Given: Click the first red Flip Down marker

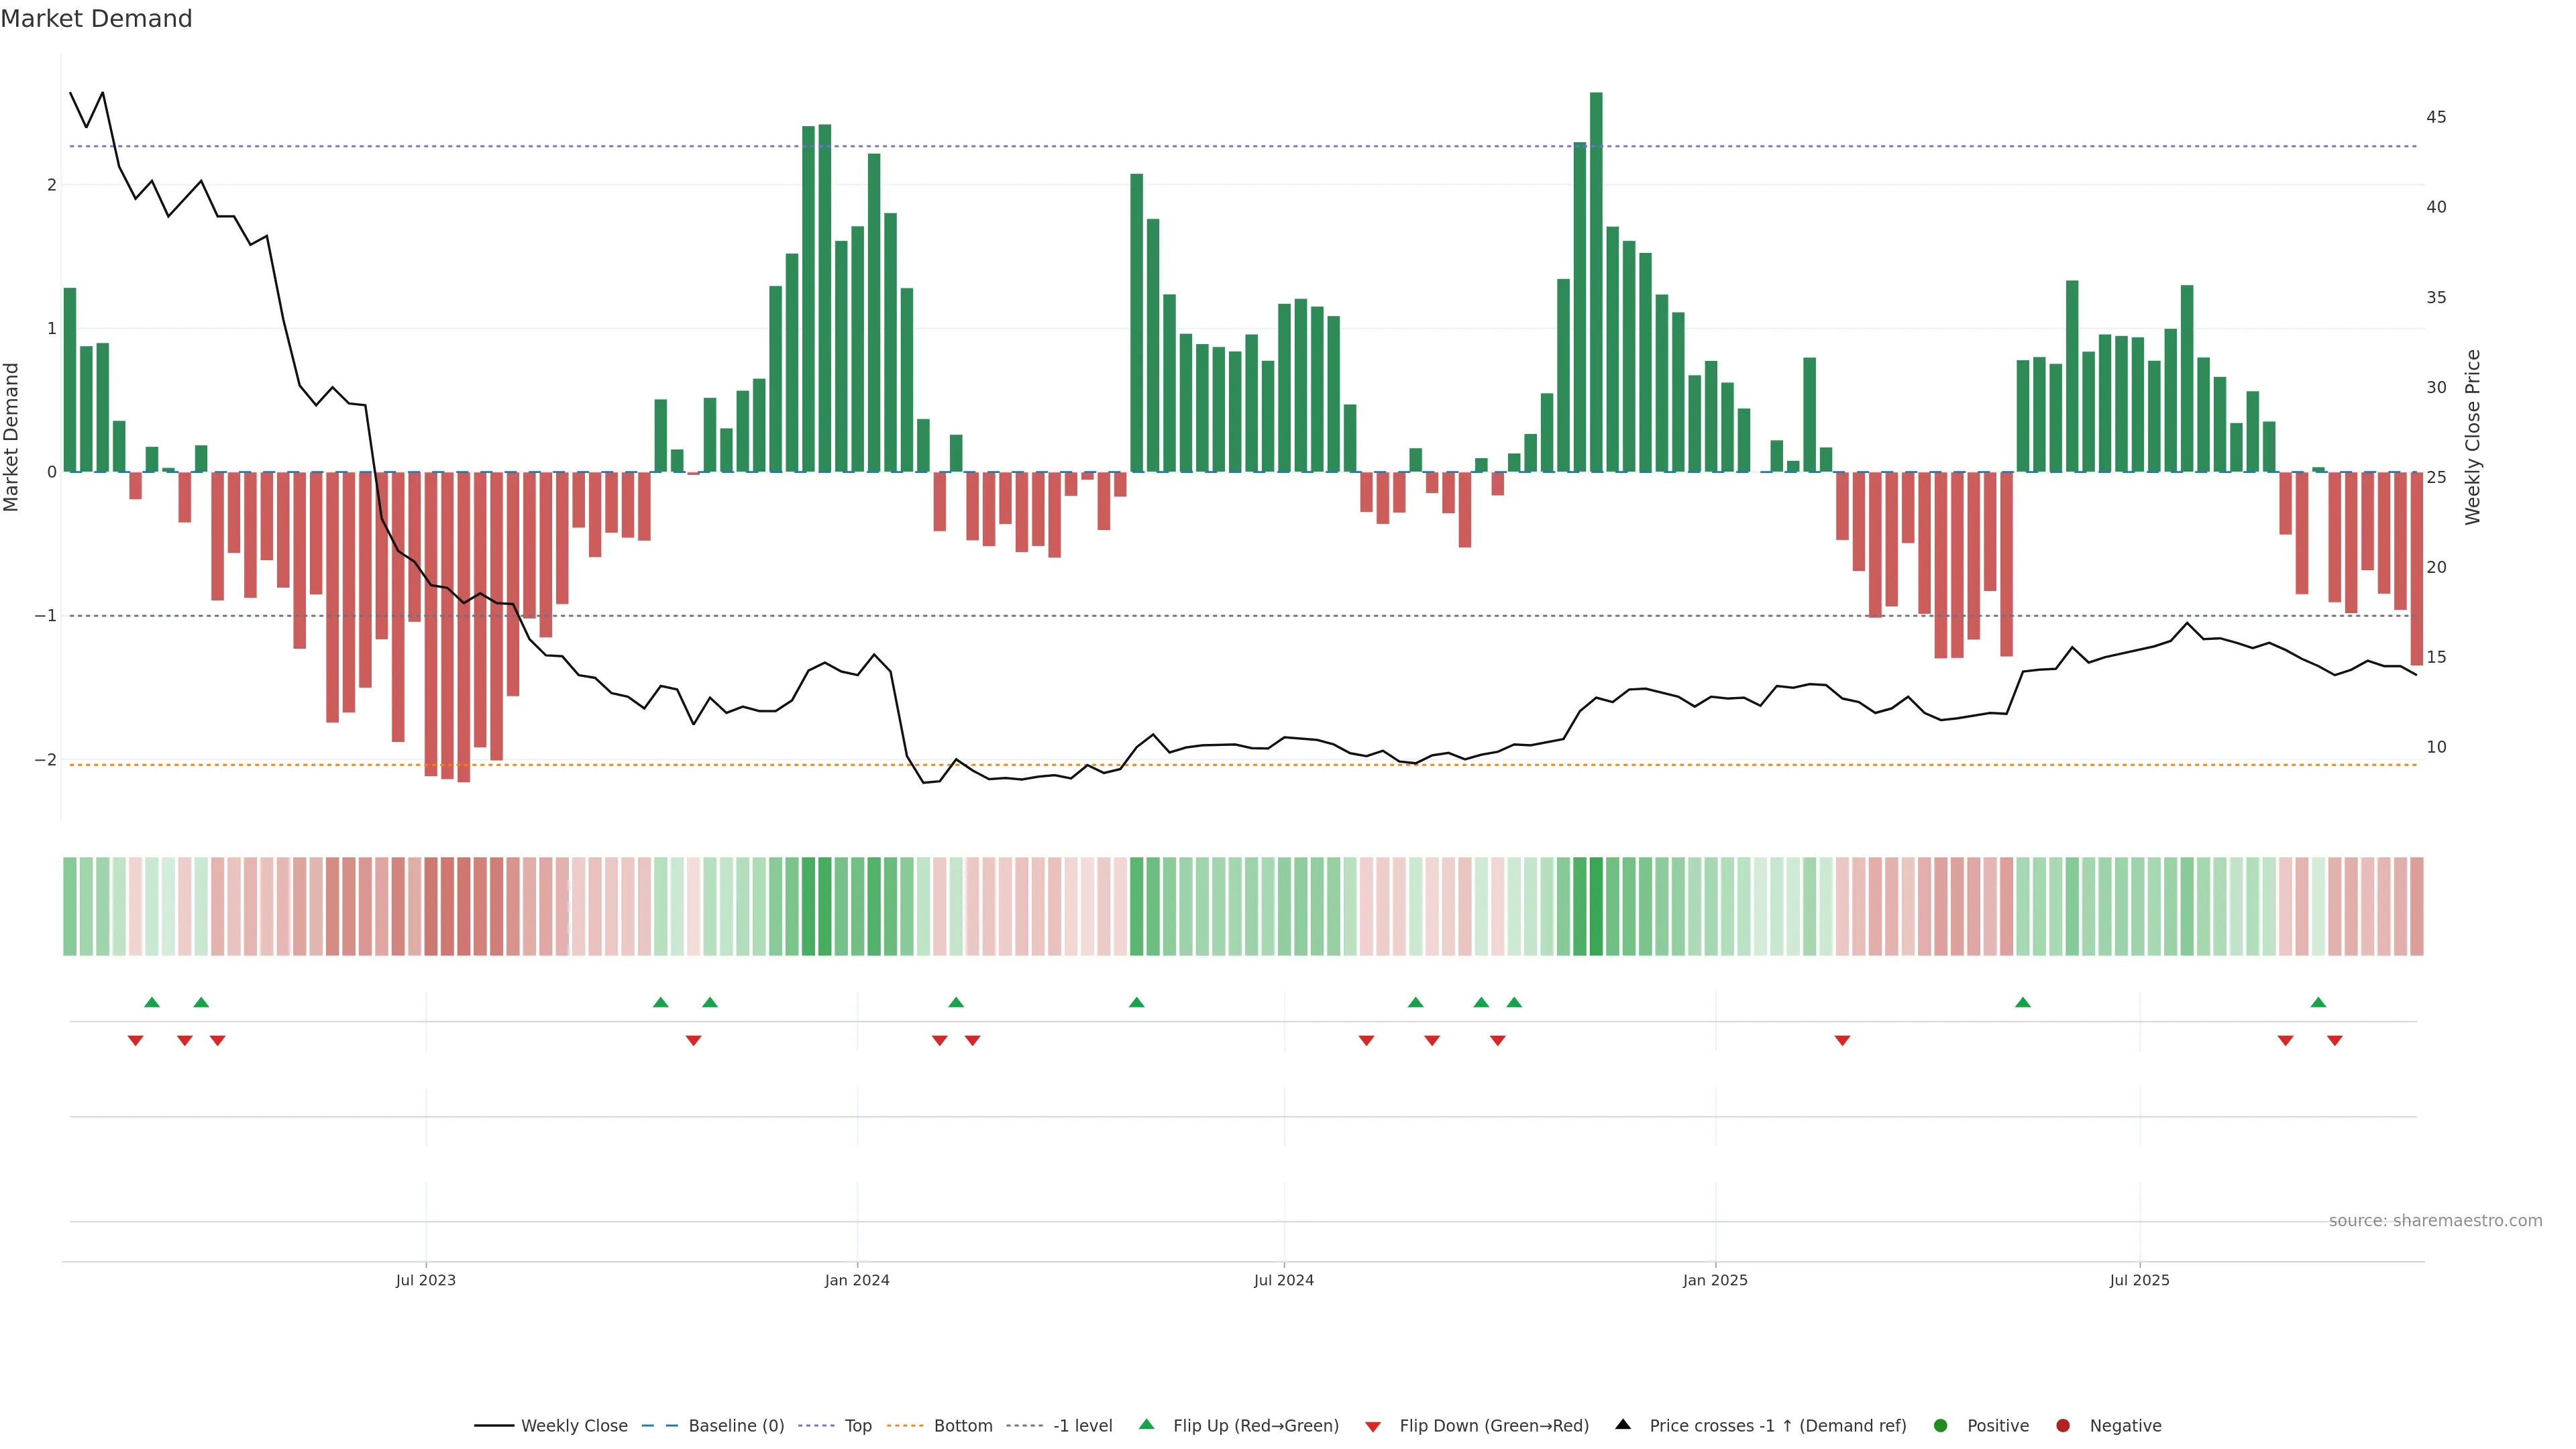Looking at the screenshot, I should coord(136,1041).
